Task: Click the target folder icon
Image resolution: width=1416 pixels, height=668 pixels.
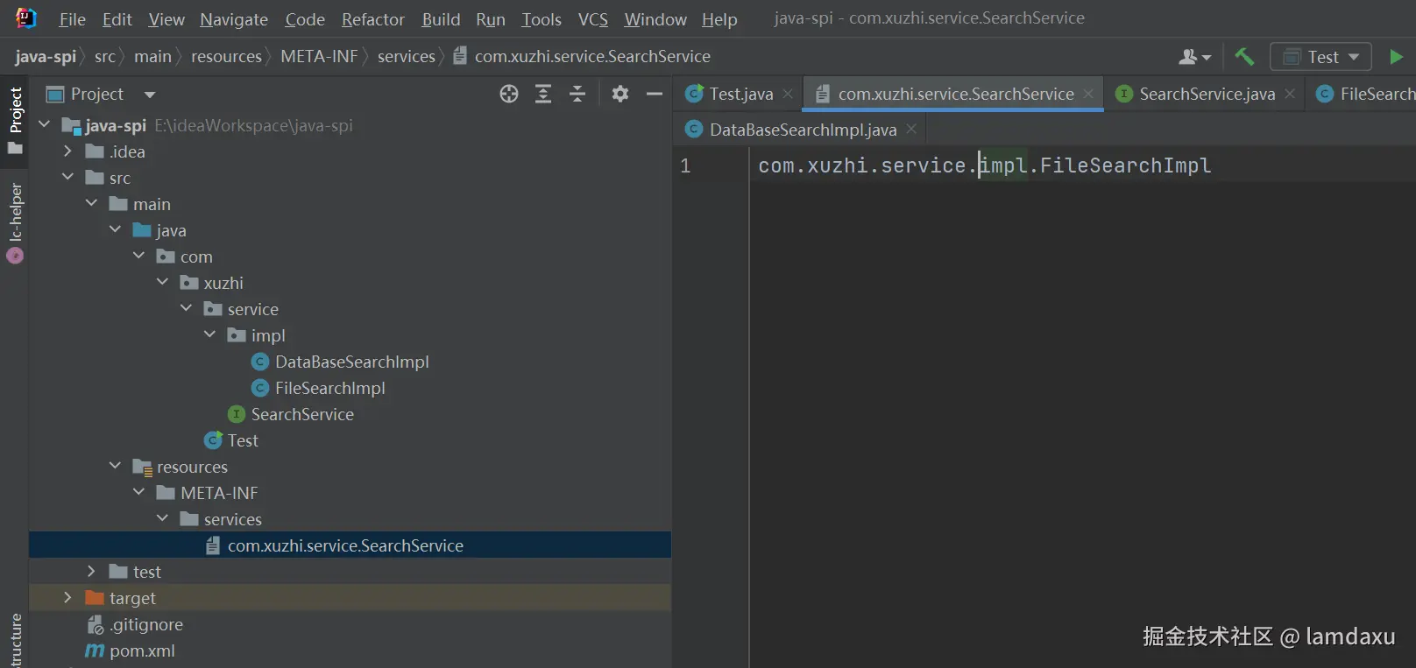Action: point(95,598)
